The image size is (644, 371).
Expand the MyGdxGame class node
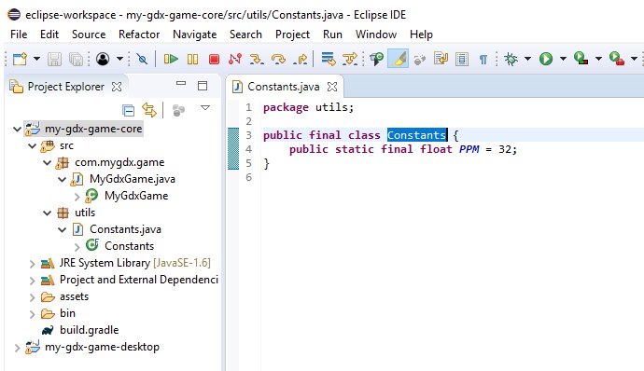(77, 197)
